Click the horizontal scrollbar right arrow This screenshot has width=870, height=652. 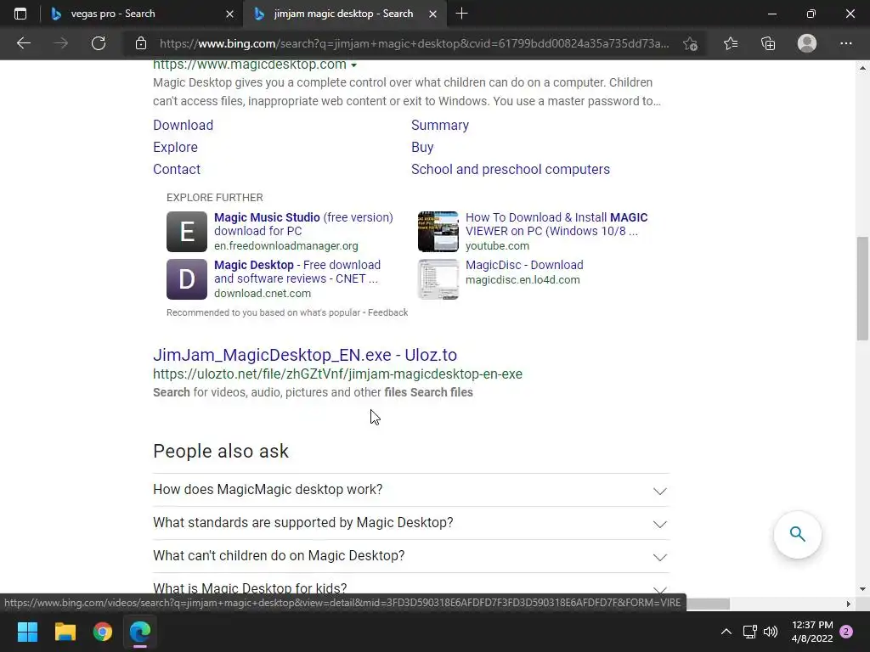849,604
